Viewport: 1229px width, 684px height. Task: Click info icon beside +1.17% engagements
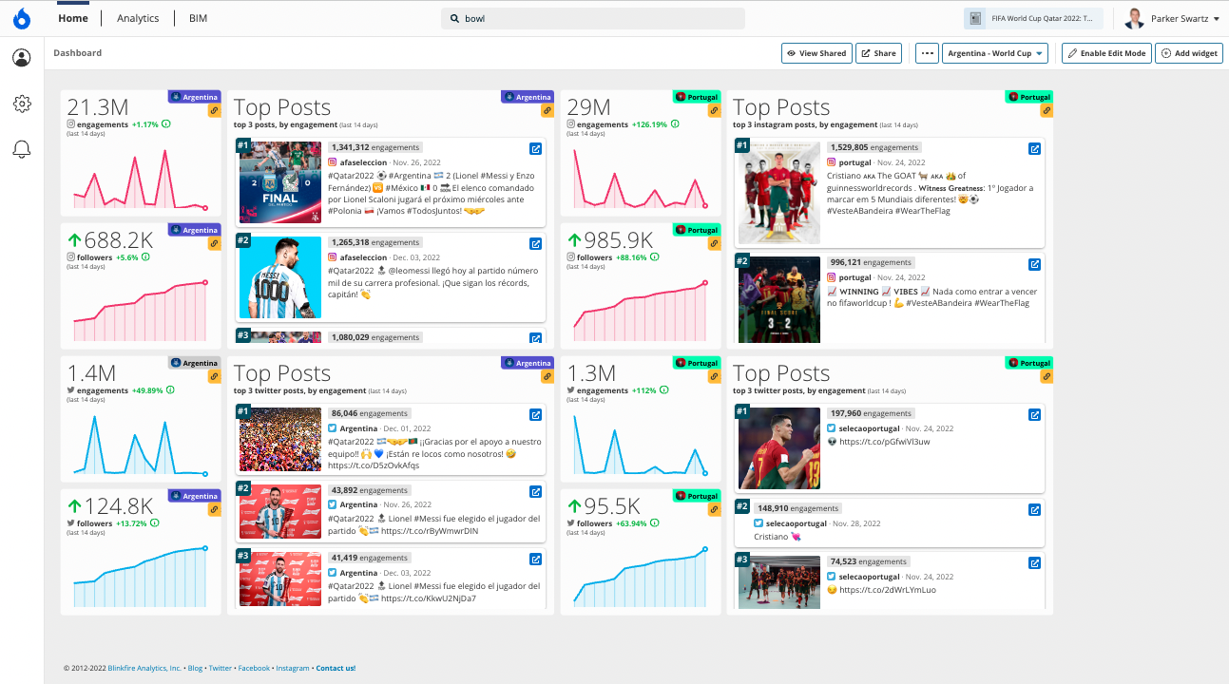coord(166,124)
